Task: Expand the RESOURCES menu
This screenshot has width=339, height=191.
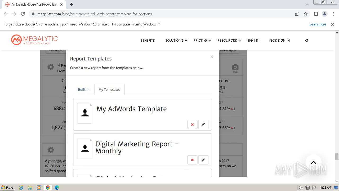Action: 229,41
